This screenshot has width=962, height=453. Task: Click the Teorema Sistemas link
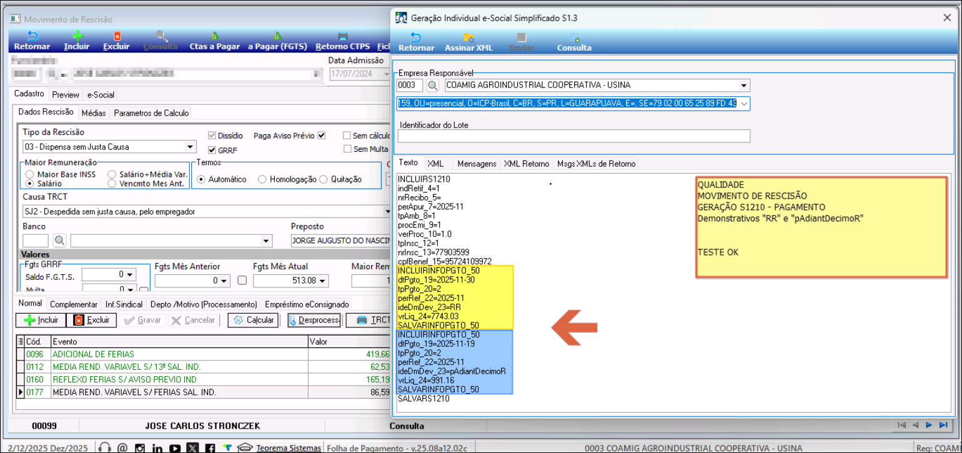(288, 447)
